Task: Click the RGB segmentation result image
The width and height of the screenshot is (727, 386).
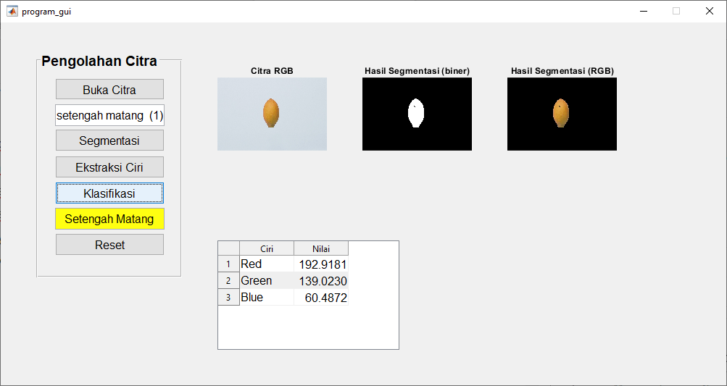Action: tap(562, 114)
